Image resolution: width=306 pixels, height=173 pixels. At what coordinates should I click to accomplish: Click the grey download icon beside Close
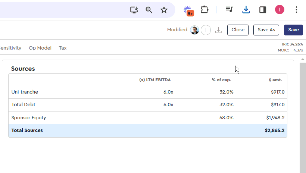[219, 30]
